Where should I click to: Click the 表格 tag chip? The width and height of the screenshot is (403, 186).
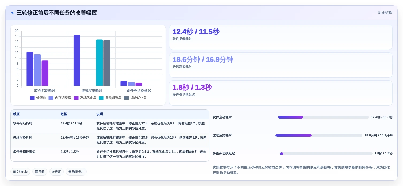pos(40,172)
